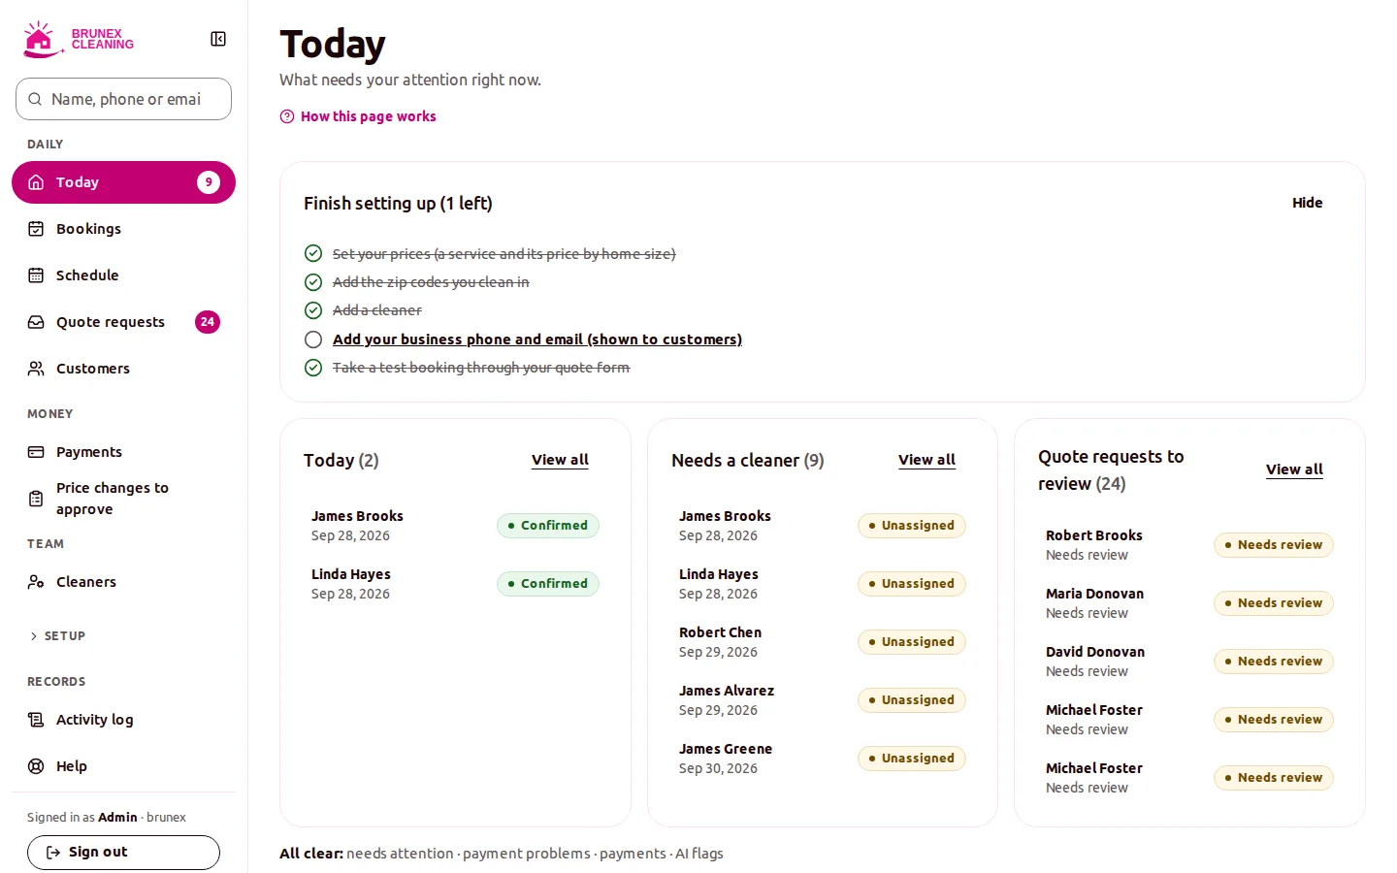1397x873 pixels.
Task: Open James Alvarez's unassigned booking
Action: [x=822, y=700]
